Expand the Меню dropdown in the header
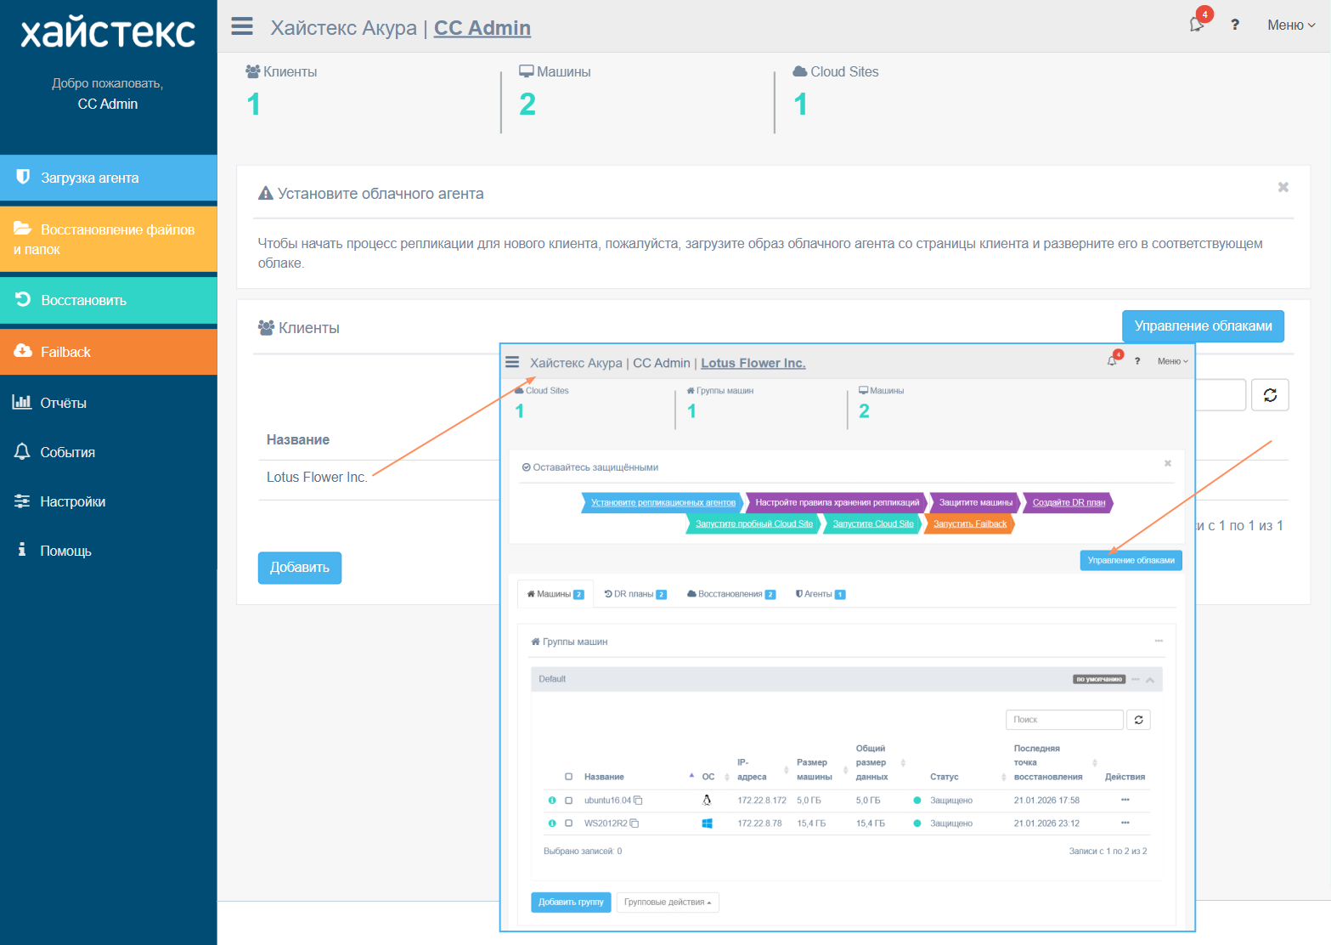This screenshot has height=945, width=1331. coord(1291,25)
